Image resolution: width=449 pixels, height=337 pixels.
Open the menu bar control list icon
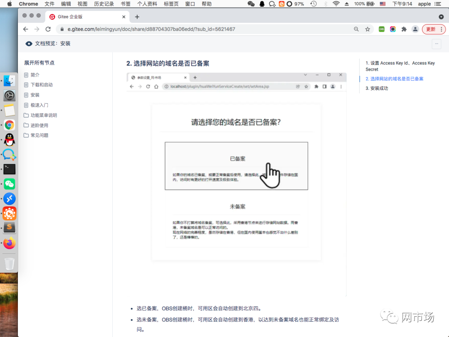438,4
